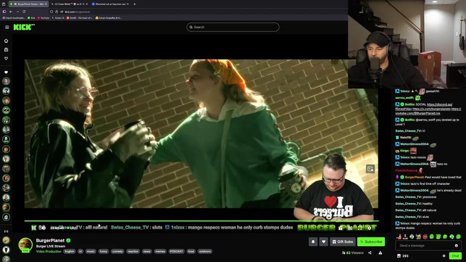This screenshot has height=262, width=466.
Task: Seek on the green stream progress bar
Action: click(x=201, y=221)
